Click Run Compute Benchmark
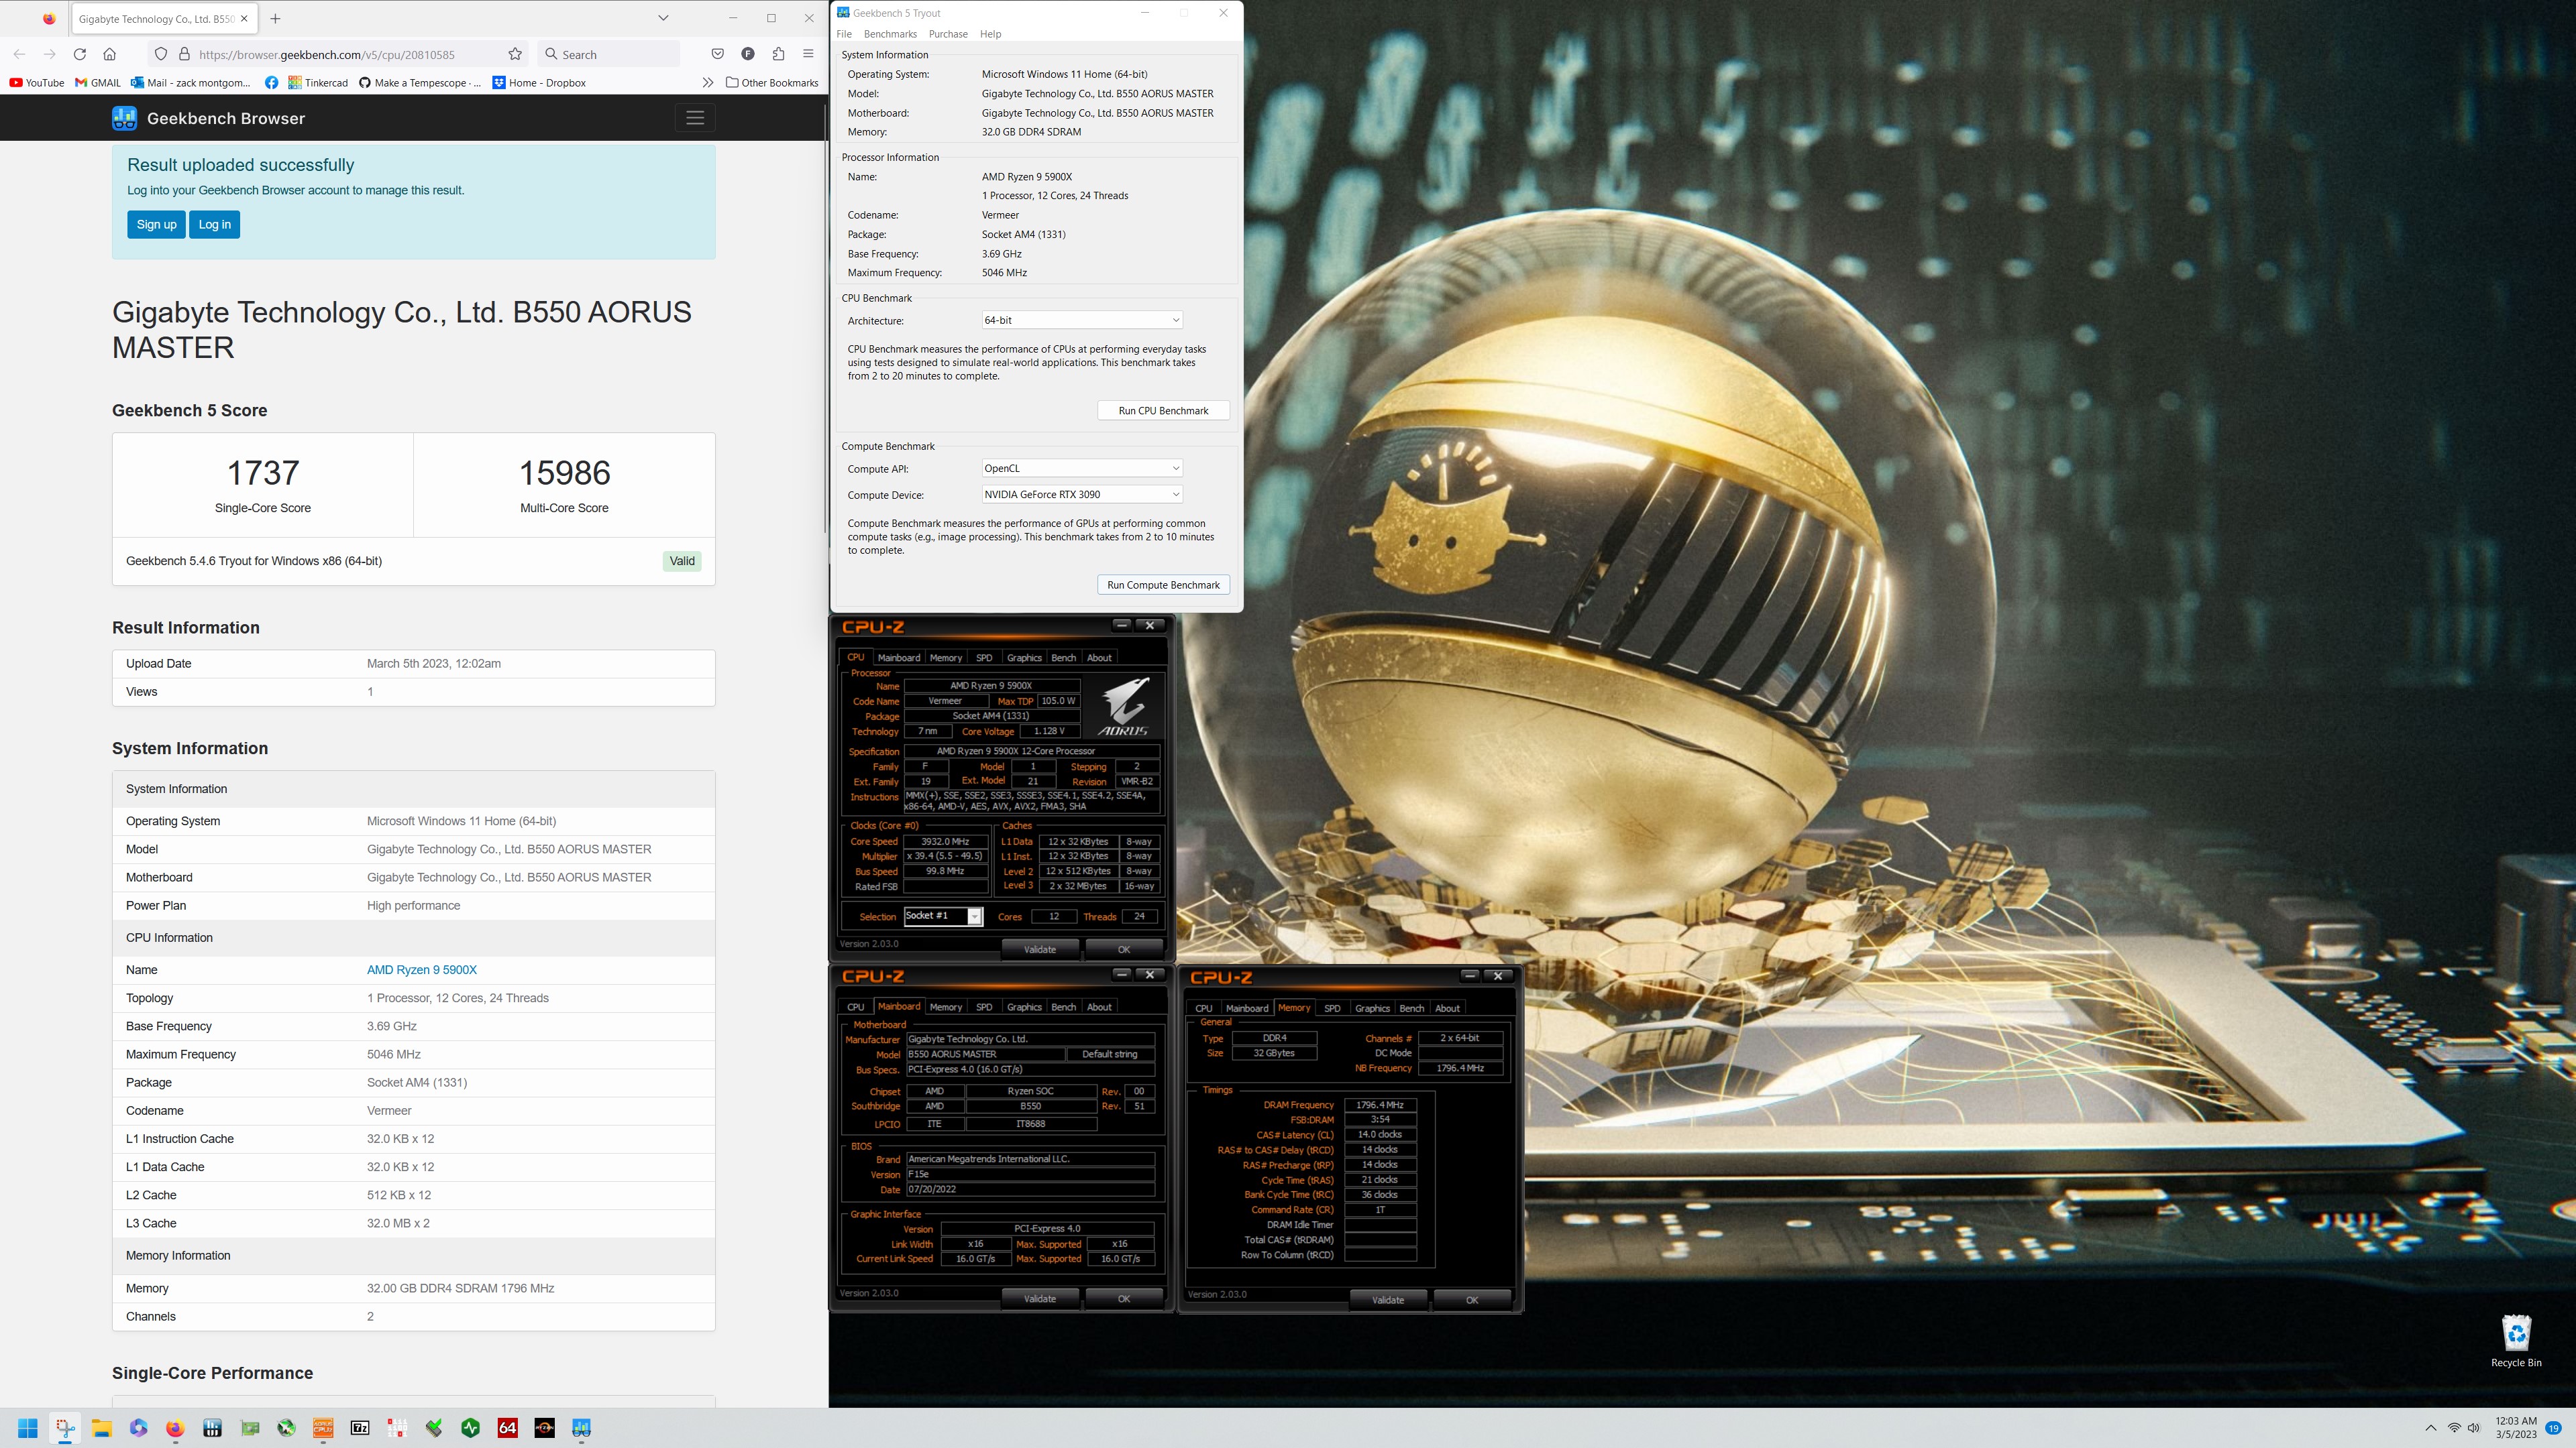The width and height of the screenshot is (2576, 1448). (1163, 585)
